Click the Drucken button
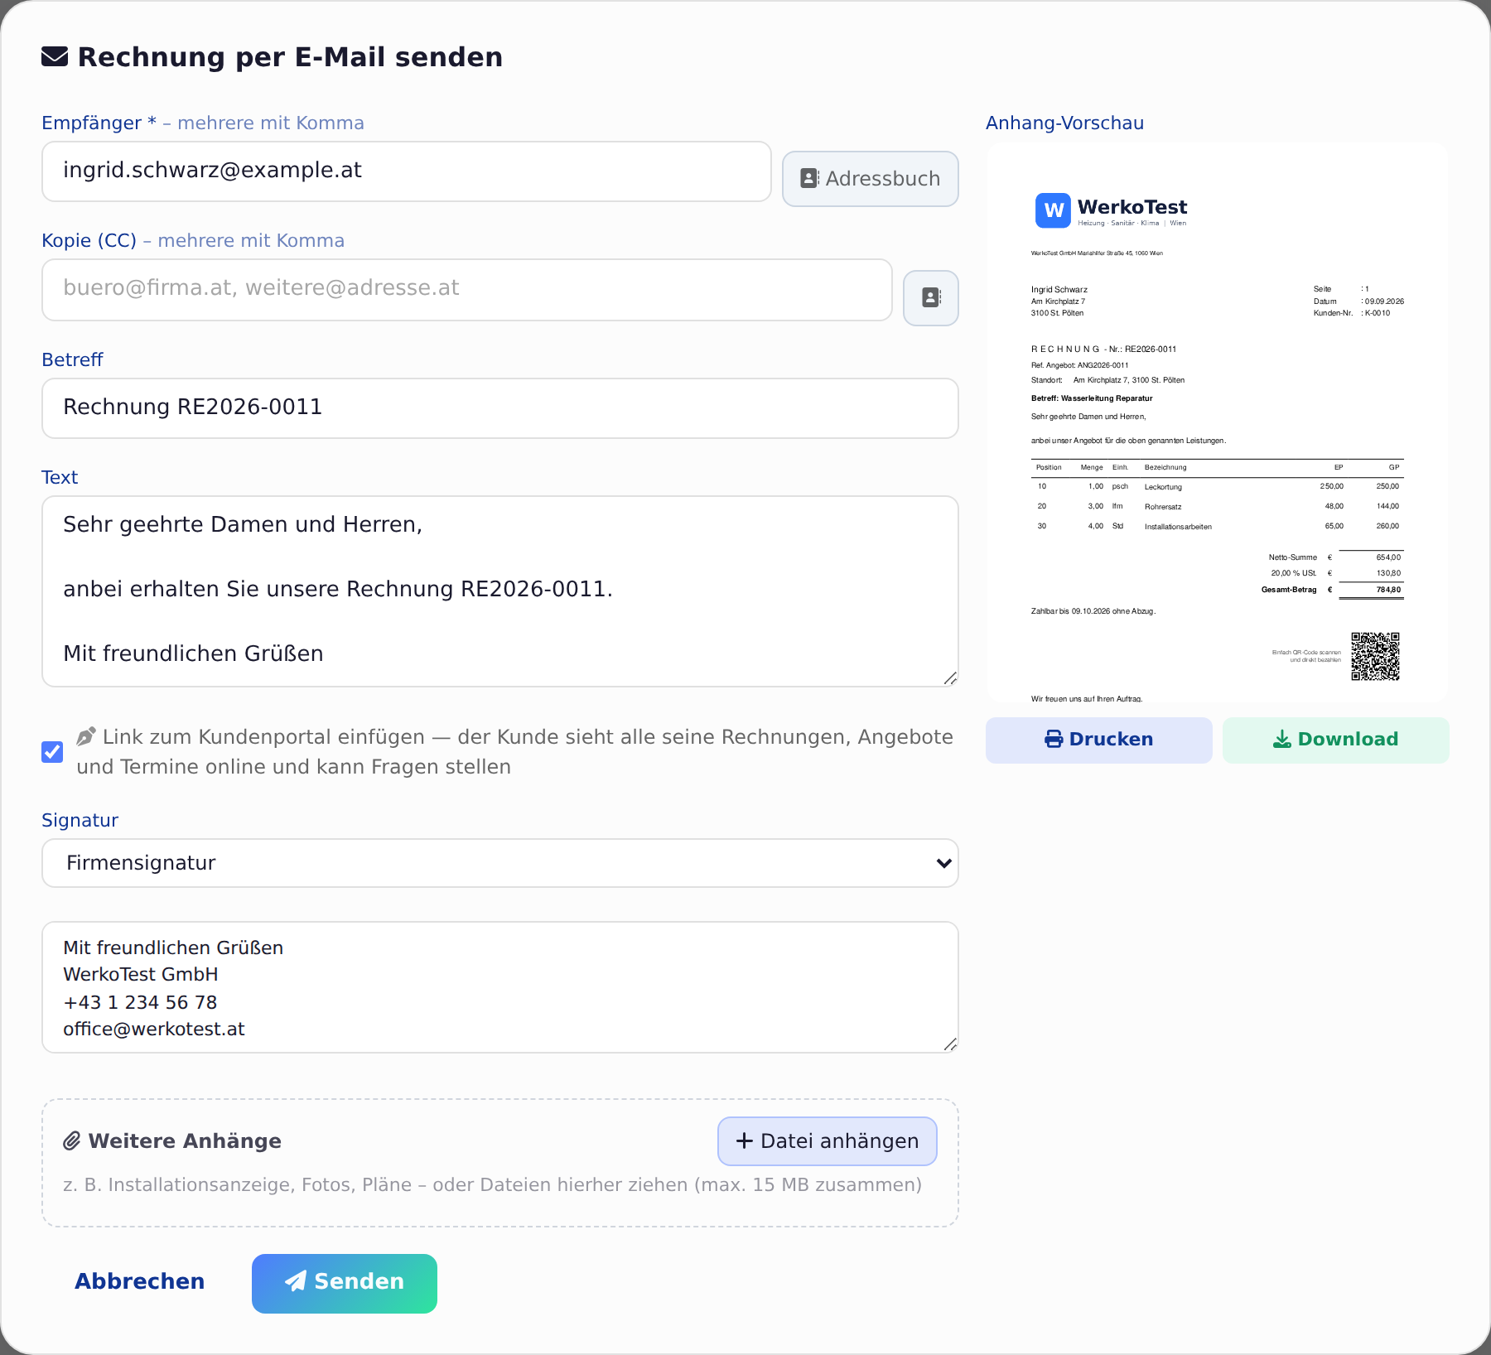 [x=1098, y=740]
